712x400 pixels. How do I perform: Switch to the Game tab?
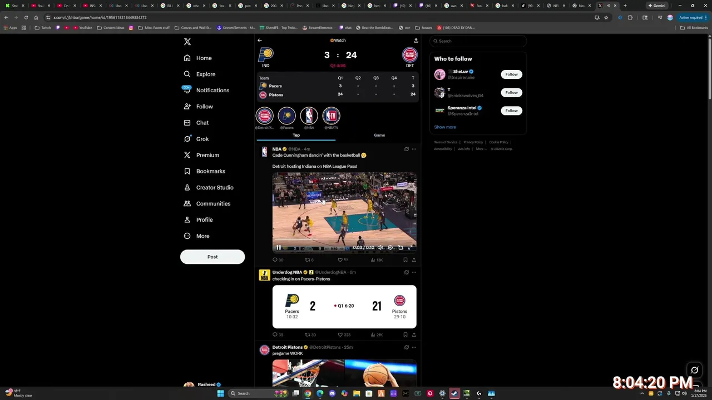tap(379, 135)
